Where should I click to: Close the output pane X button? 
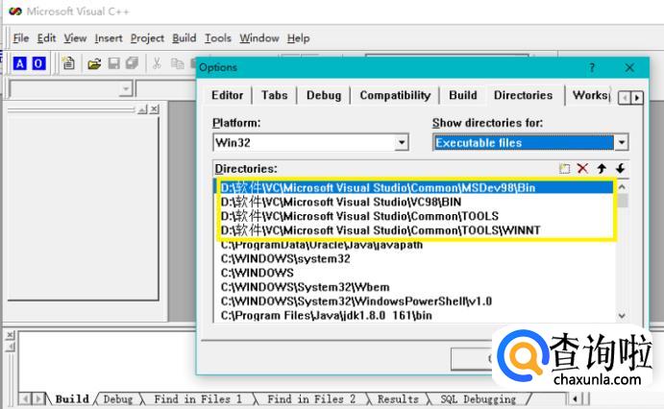pyautogui.click(x=11, y=335)
